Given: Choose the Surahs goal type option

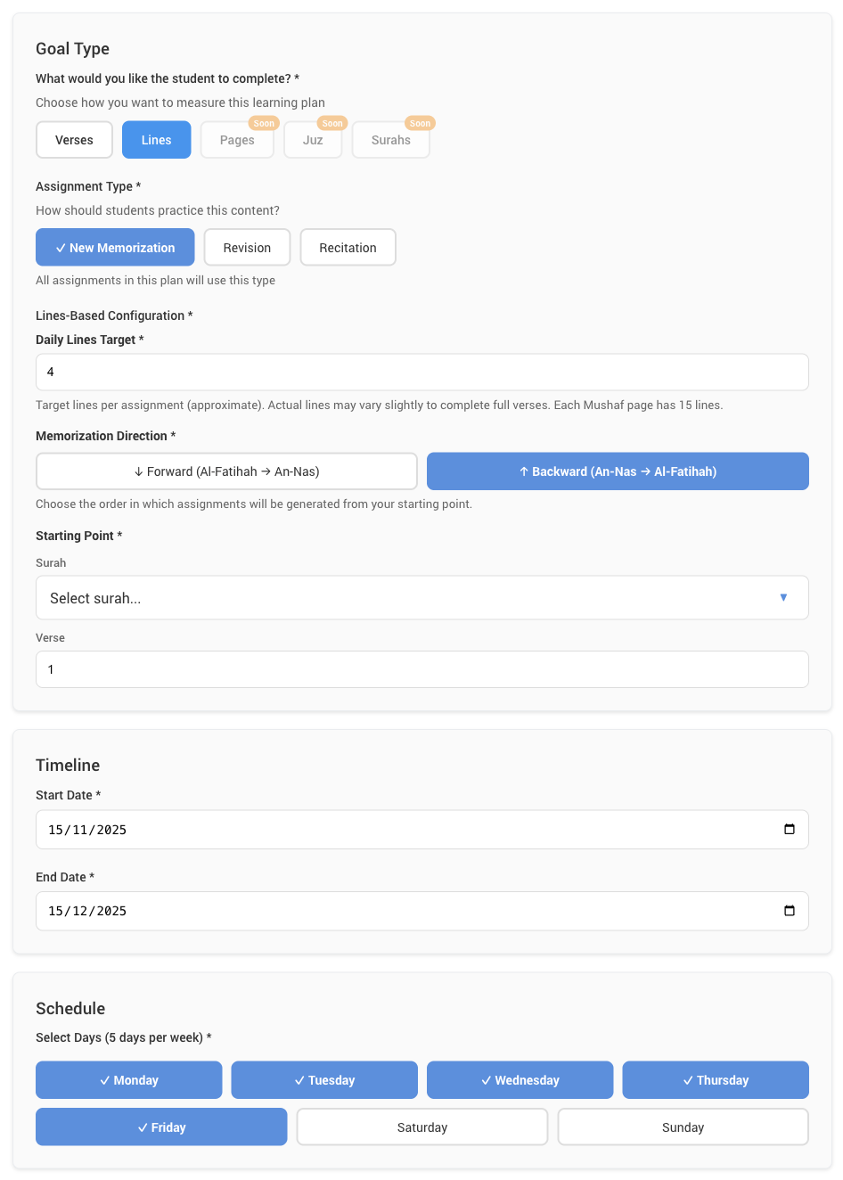Looking at the screenshot, I should [x=390, y=140].
